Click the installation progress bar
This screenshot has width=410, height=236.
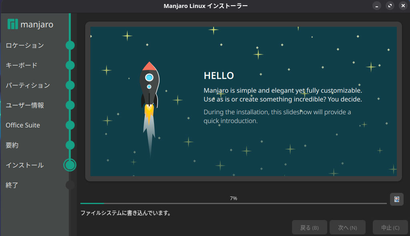pos(234,203)
